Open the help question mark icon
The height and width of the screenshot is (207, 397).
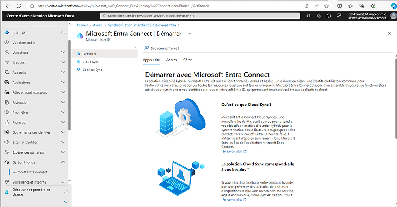tap(329, 16)
